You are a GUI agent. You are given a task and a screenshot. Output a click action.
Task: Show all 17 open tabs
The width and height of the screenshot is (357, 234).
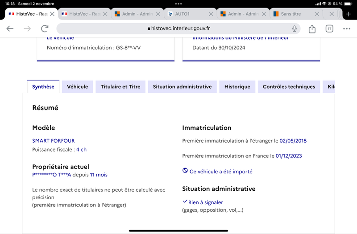tap(329, 29)
